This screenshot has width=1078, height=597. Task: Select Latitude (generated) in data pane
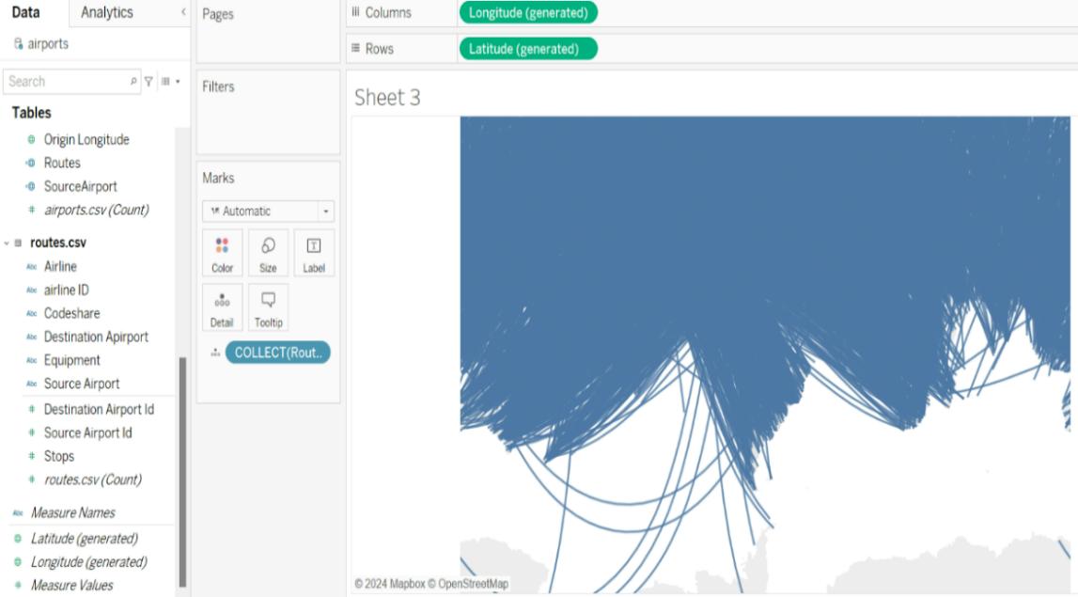[x=85, y=539]
